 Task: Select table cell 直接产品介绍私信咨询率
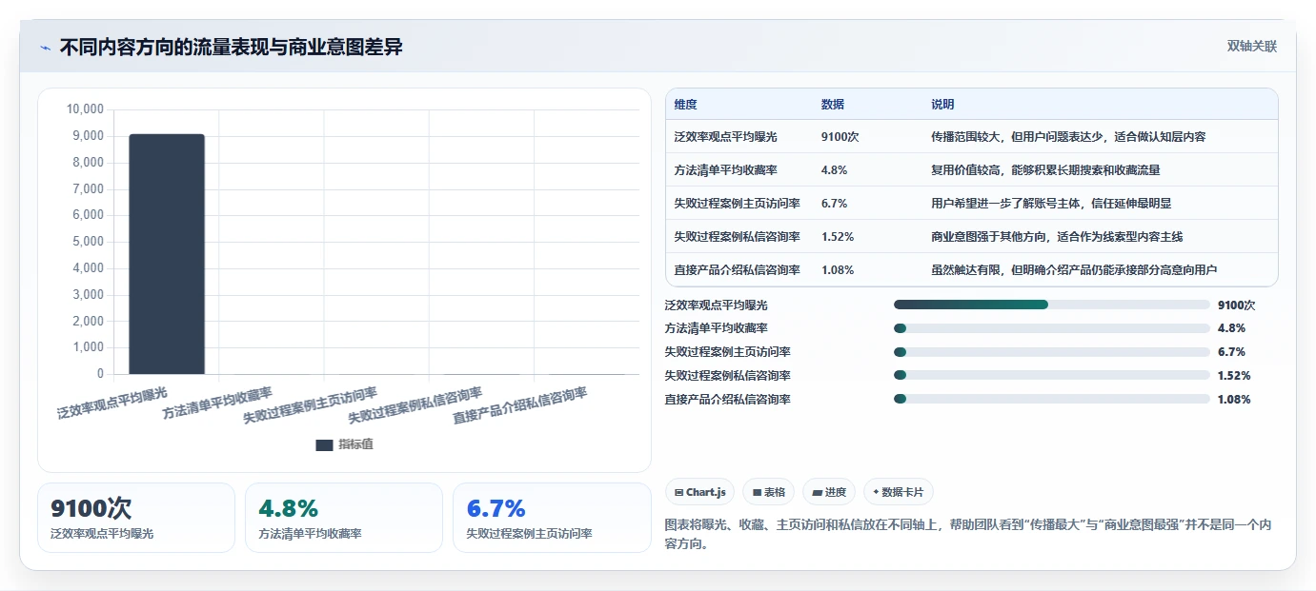(737, 270)
